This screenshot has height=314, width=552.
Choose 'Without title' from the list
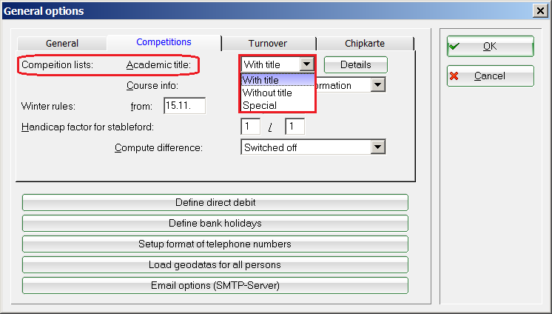[277, 93]
